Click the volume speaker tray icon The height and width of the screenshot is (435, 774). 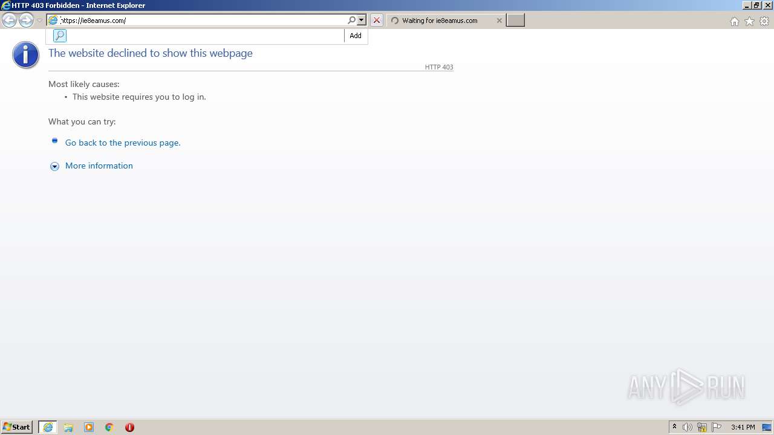688,427
